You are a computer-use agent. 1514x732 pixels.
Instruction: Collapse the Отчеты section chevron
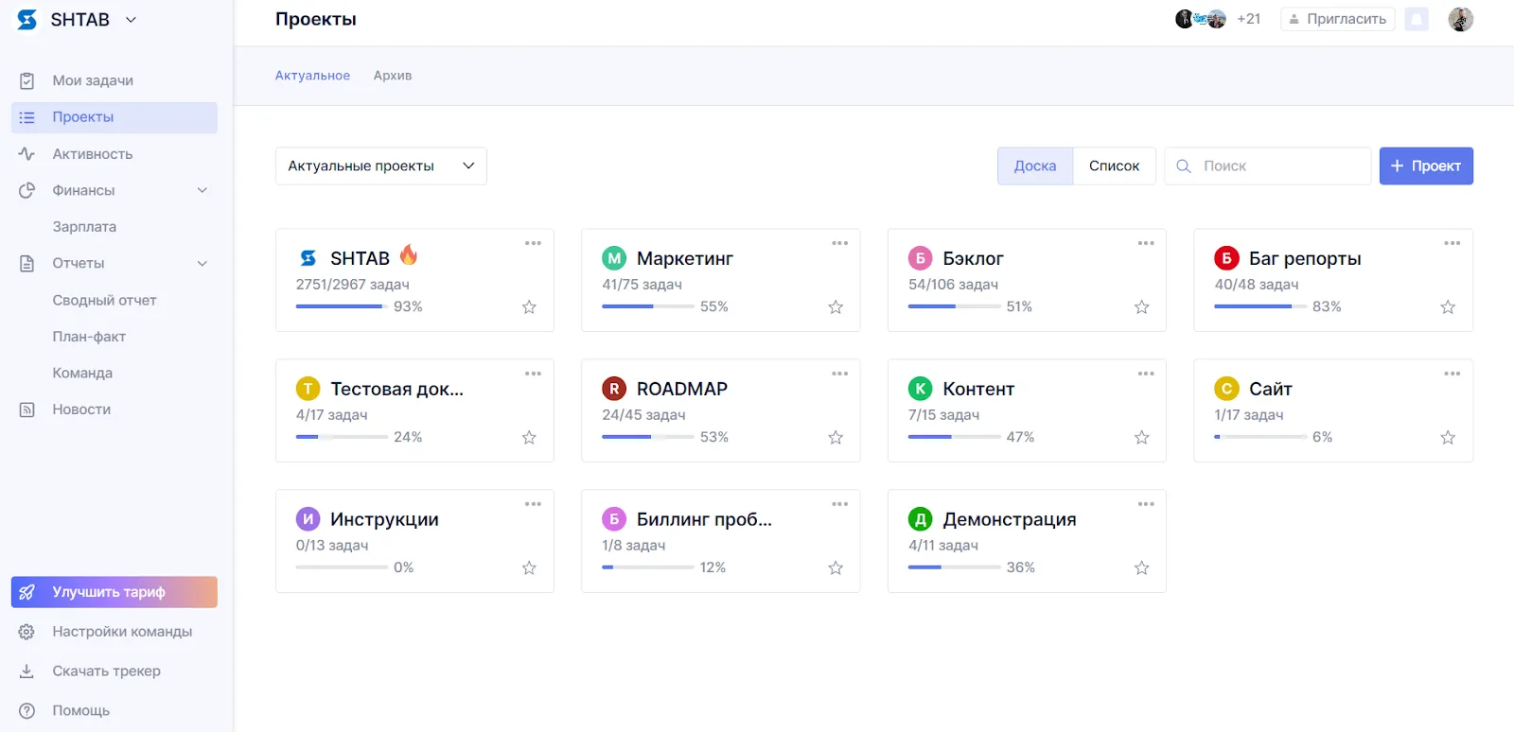(x=202, y=264)
